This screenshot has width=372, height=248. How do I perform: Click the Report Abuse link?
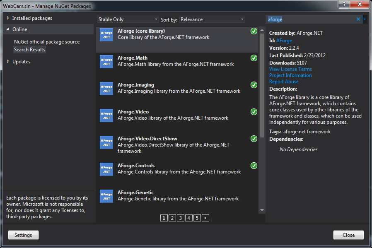284,81
